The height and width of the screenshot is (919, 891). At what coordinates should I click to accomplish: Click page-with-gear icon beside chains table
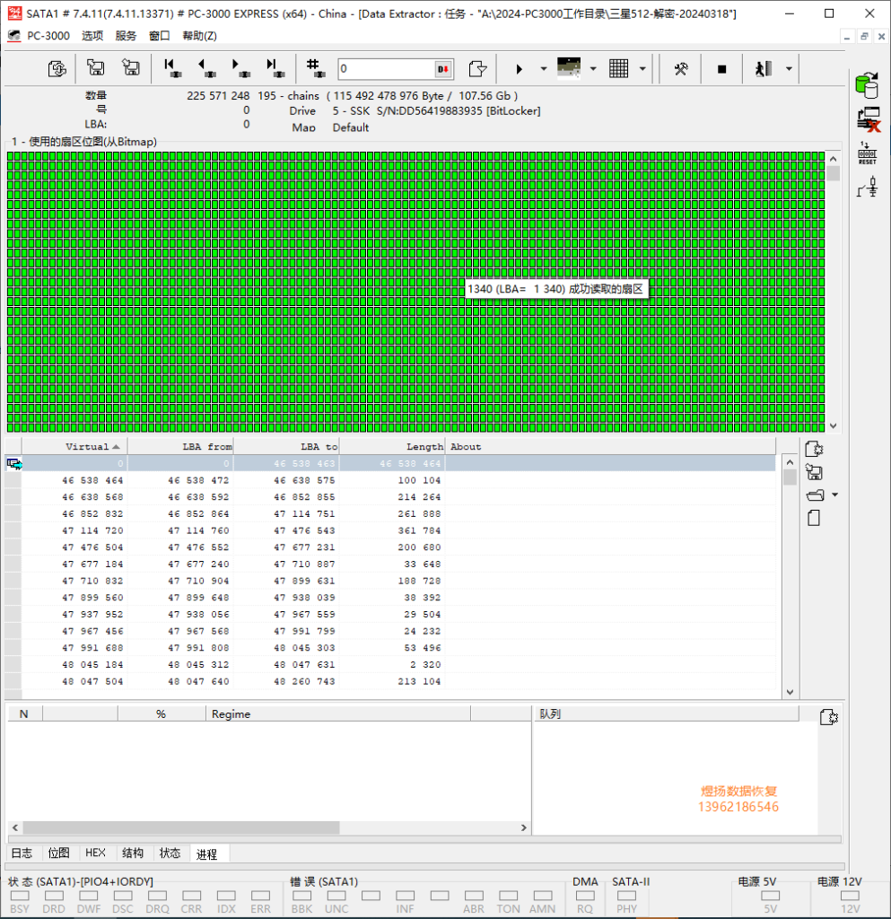pos(814,450)
